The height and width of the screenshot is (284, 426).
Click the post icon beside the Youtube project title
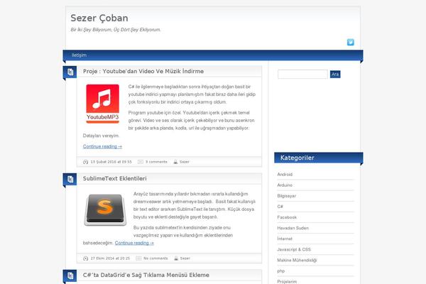click(x=70, y=72)
